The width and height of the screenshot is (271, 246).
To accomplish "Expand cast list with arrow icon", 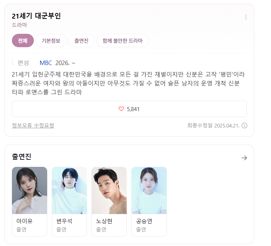I will 244,158.
